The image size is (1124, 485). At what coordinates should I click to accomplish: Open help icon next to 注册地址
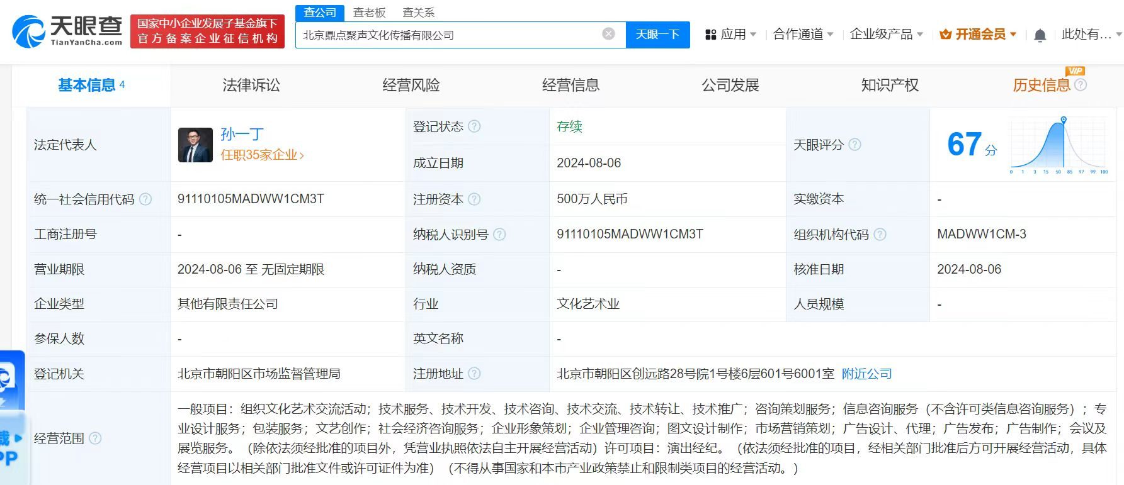pos(474,374)
